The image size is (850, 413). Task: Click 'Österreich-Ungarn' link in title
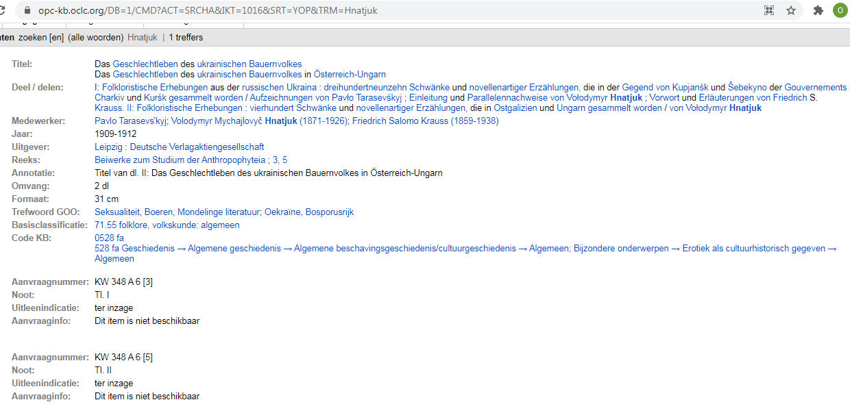tap(350, 75)
